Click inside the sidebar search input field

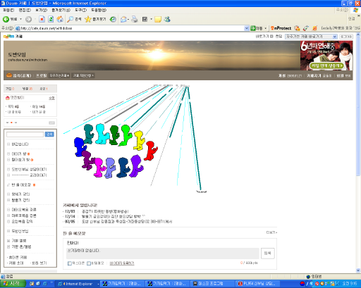point(25,134)
